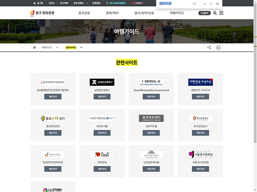Open the 문화/역사 main menu
The height and width of the screenshot is (192, 257).
point(112,13)
